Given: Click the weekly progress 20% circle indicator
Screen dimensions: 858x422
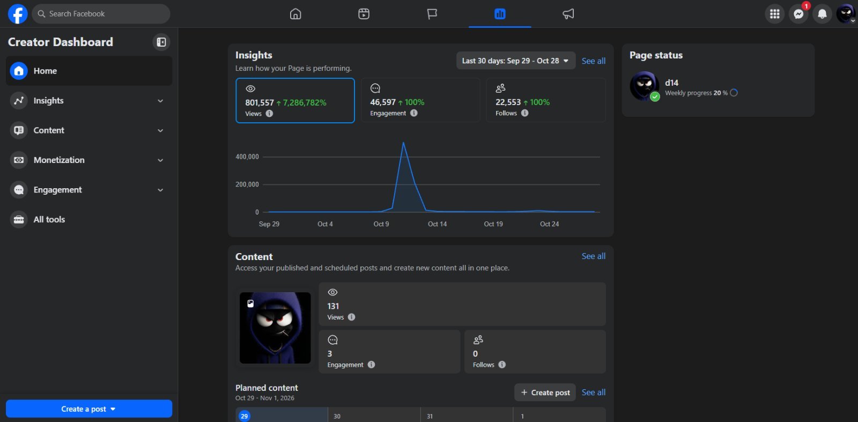Looking at the screenshot, I should coord(734,93).
